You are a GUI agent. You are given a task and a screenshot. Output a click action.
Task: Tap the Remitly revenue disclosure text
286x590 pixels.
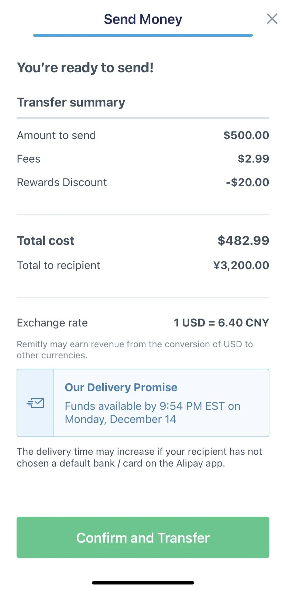click(135, 350)
